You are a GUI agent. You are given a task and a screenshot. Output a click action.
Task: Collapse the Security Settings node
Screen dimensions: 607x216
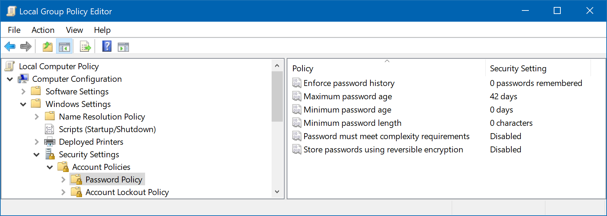tap(36, 154)
